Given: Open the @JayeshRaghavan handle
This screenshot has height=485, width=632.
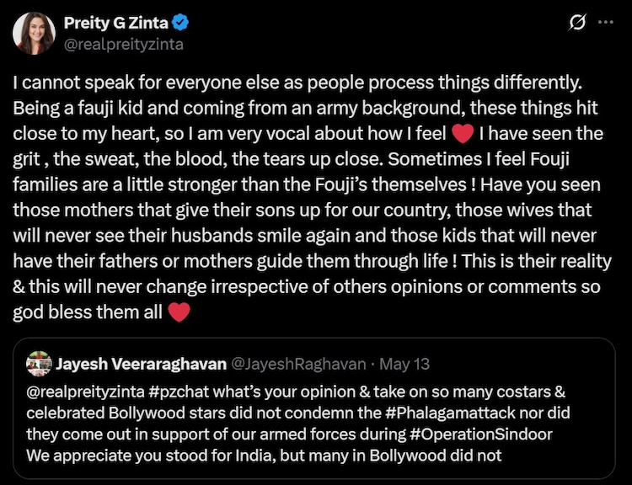Looking at the screenshot, I should pyautogui.click(x=298, y=364).
